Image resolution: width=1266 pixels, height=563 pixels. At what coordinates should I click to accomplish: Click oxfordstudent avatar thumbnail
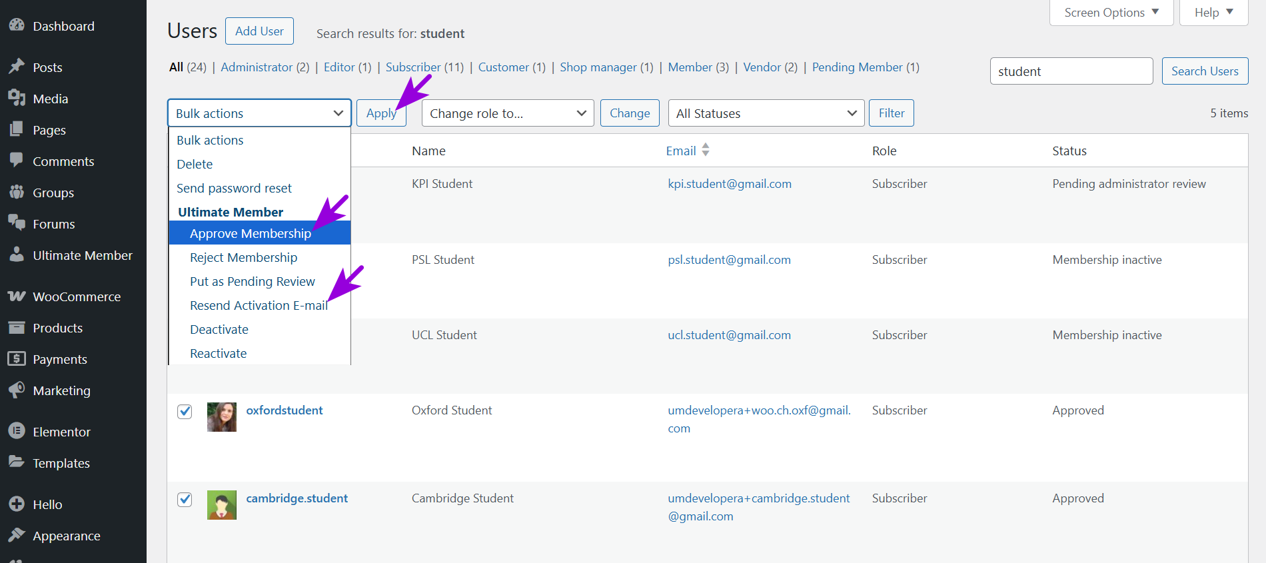coord(222,417)
